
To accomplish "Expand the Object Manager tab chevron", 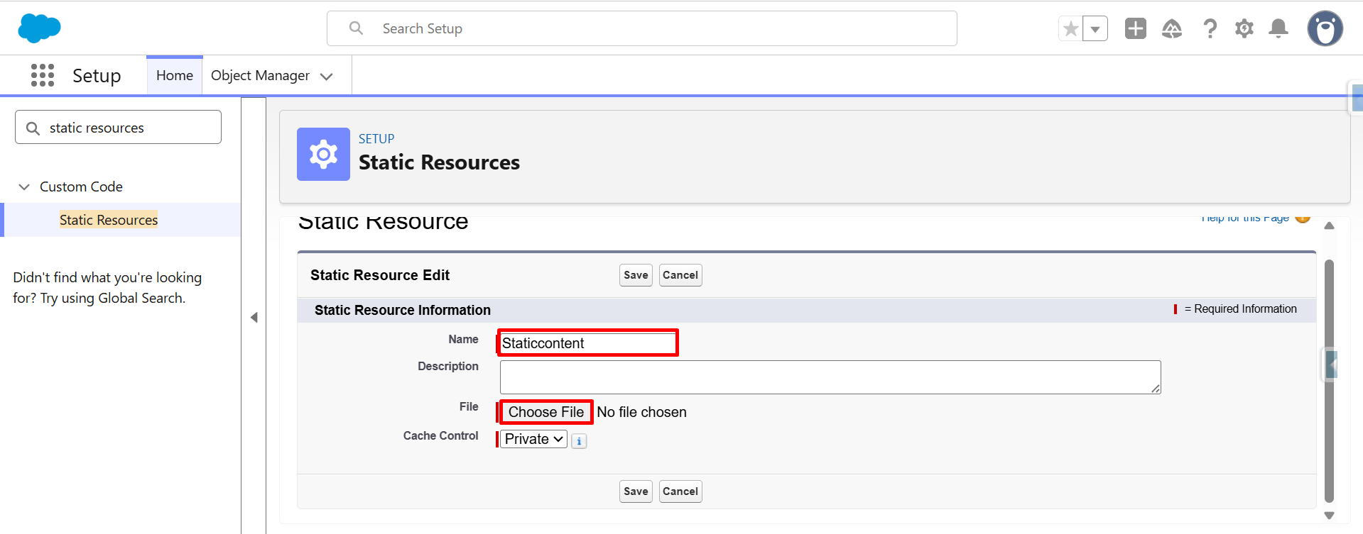I will 327,77.
